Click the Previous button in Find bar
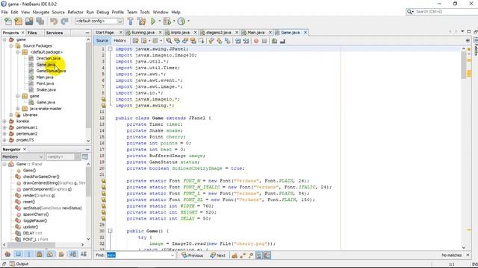478x268 pixels. point(193,255)
